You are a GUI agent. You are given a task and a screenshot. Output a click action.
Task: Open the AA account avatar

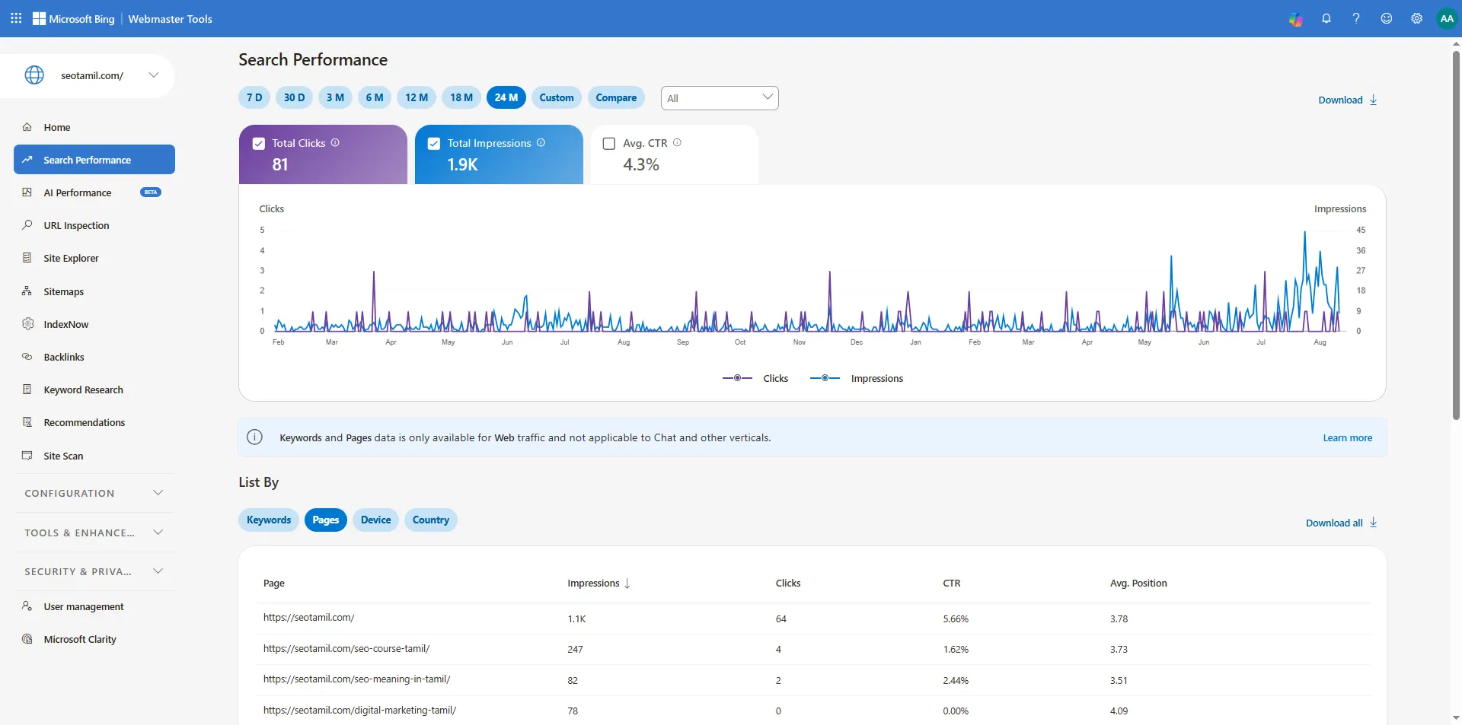click(1447, 19)
